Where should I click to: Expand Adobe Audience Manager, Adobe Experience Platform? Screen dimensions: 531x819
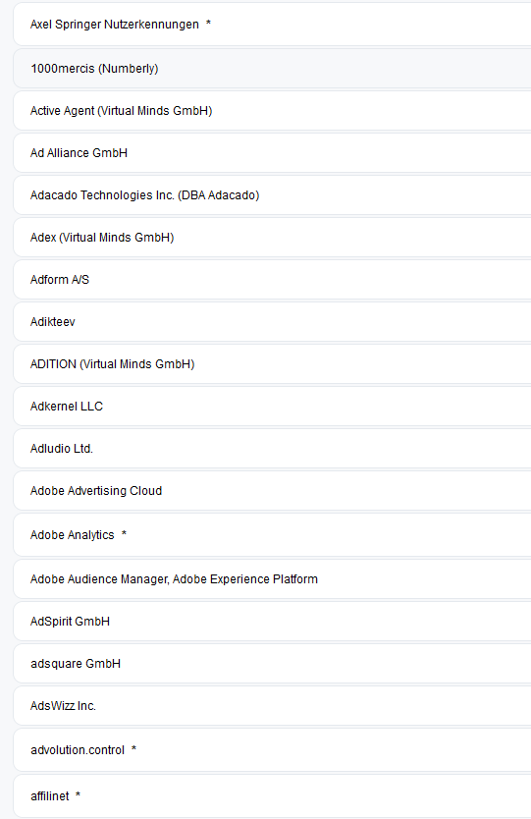coord(272,579)
